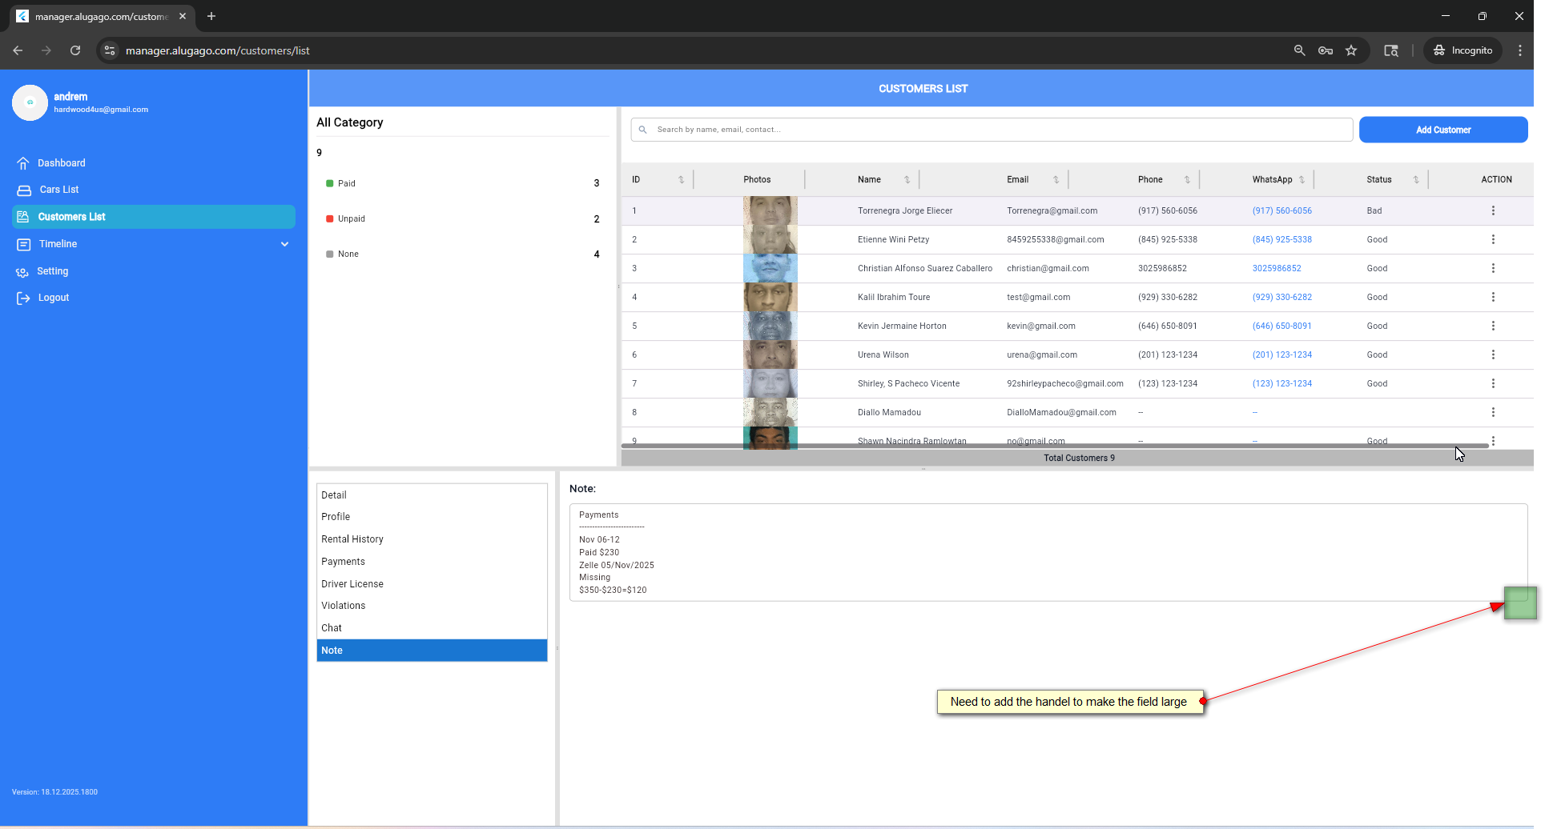
Task: Sort customers by Status column arrows
Action: (x=1416, y=180)
